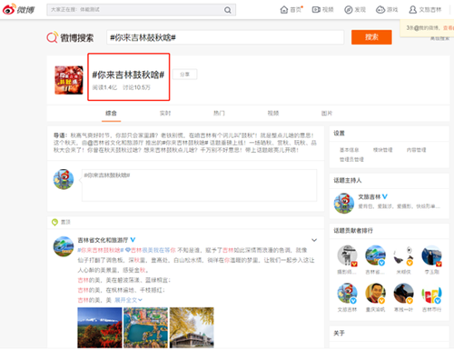Viewport: 454px width, 350px height.
Task: Click the 阅读1.4亿 read count text
Action: click(x=104, y=87)
